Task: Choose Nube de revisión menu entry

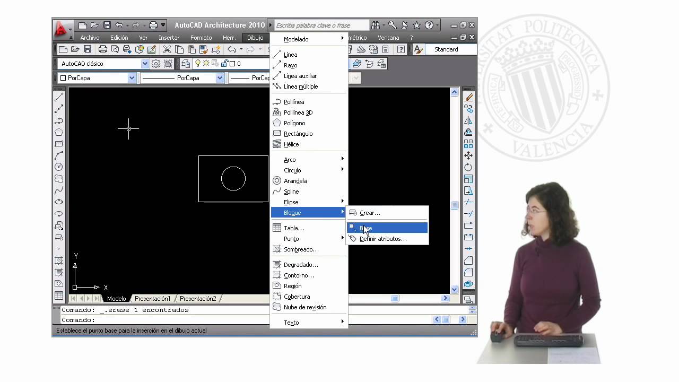Action: [309, 307]
